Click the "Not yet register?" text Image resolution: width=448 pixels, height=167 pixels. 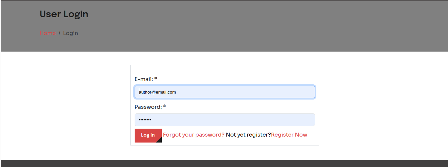point(248,135)
